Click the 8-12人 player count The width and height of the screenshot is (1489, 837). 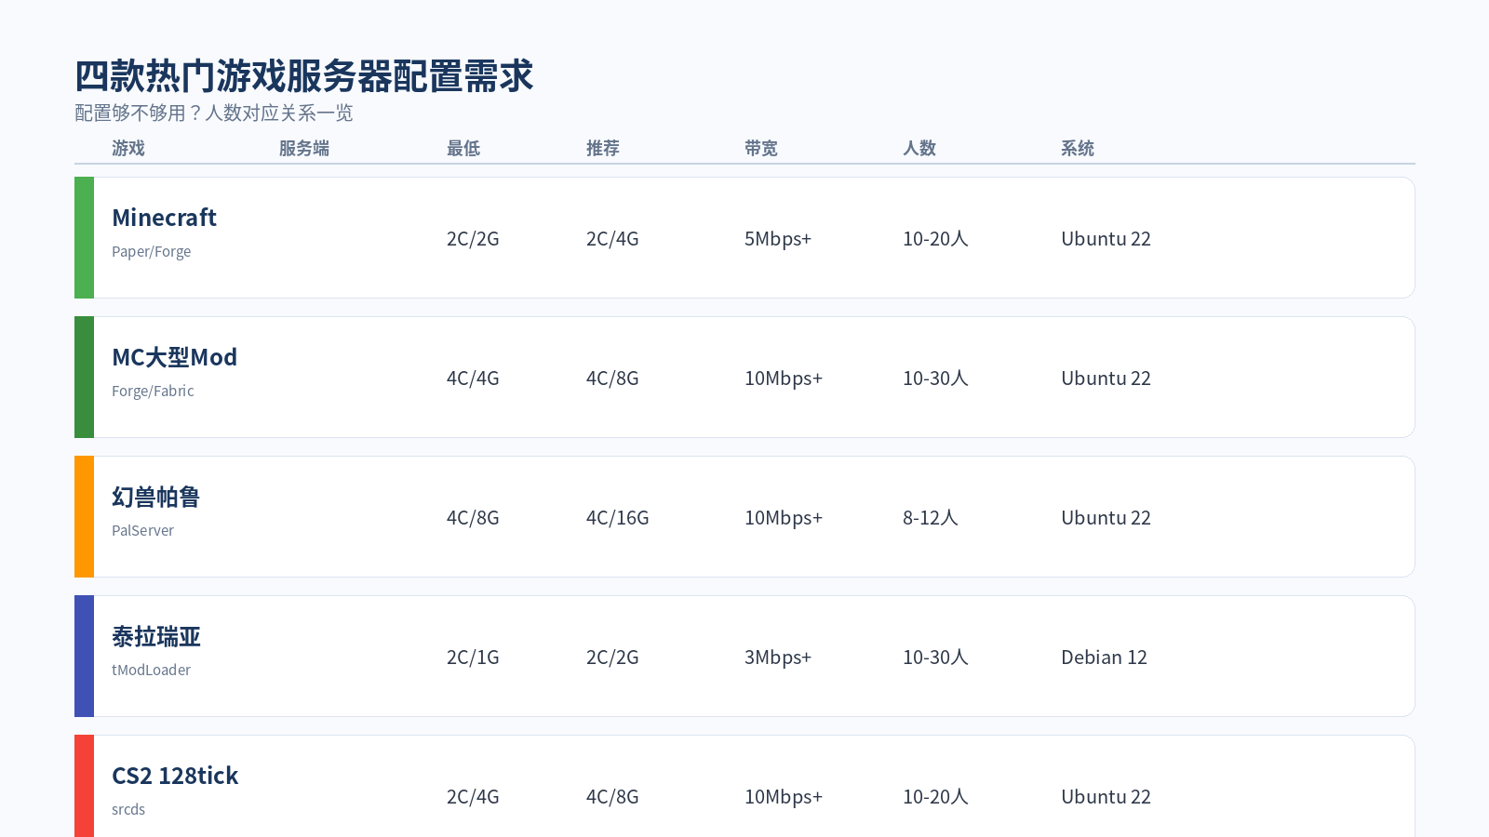click(930, 518)
